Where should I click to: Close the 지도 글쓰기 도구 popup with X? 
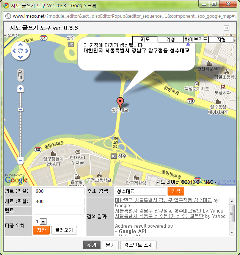[226, 28]
